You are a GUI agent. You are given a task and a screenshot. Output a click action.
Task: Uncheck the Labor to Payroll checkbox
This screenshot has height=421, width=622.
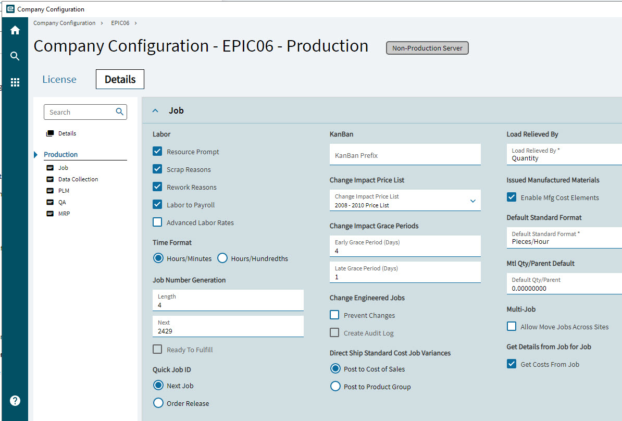157,204
